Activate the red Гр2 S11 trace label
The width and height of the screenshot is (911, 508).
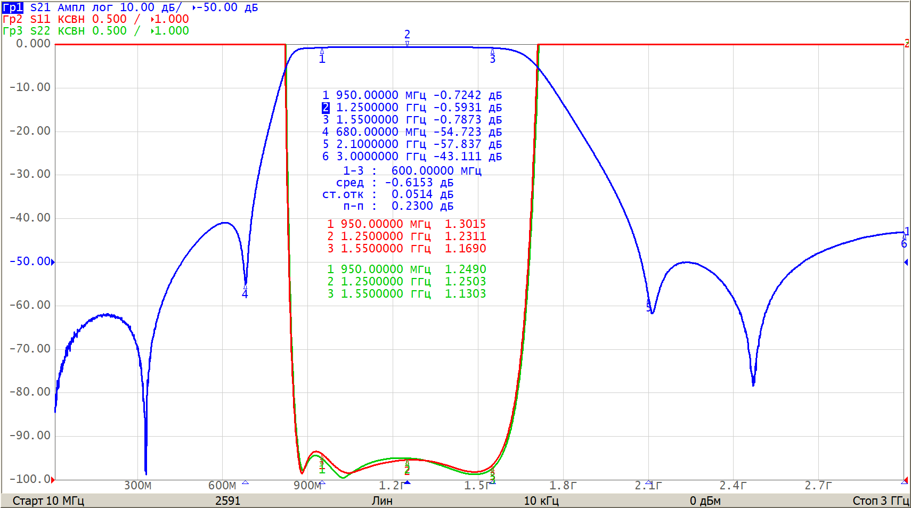27,19
